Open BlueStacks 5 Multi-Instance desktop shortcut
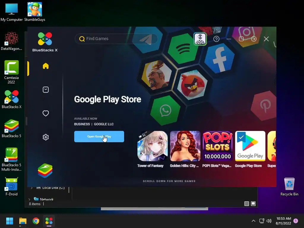The height and width of the screenshot is (228, 304). click(12, 159)
